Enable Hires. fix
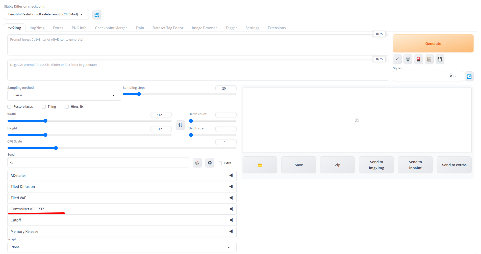The height and width of the screenshot is (254, 481). point(67,106)
